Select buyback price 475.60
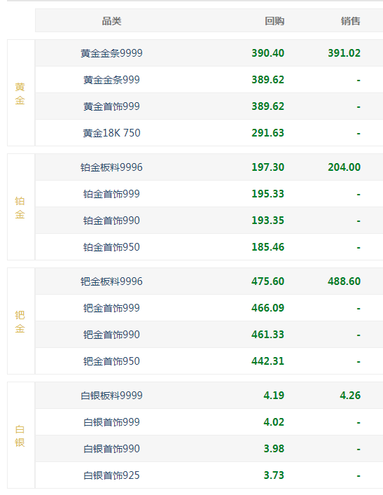Viewport: 383px width, 495px height. tap(267, 281)
